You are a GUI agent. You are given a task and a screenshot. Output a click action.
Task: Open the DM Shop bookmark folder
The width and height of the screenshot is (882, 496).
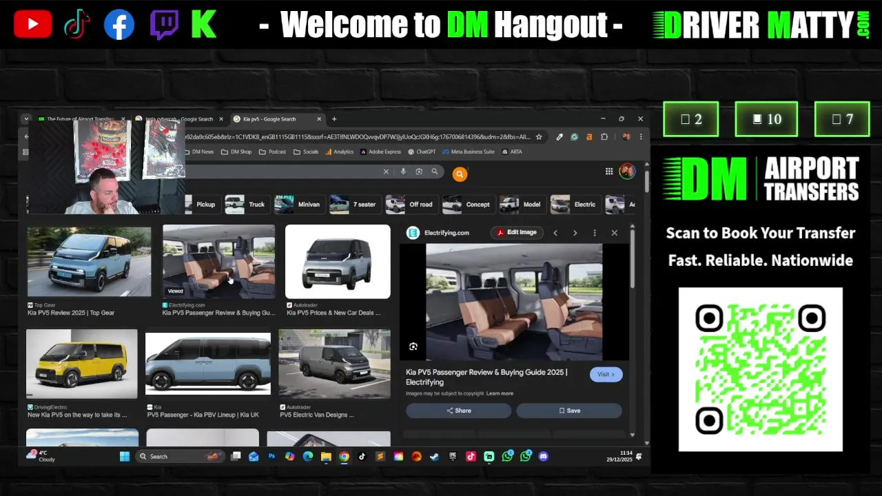click(x=236, y=152)
